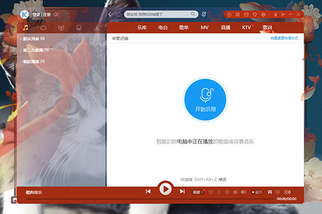Switch to the MV tab
The width and height of the screenshot is (322, 214).
click(x=205, y=27)
